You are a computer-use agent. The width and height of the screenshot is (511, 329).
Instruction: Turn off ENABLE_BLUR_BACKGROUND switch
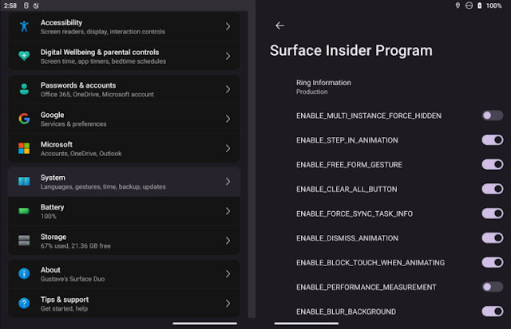click(493, 311)
